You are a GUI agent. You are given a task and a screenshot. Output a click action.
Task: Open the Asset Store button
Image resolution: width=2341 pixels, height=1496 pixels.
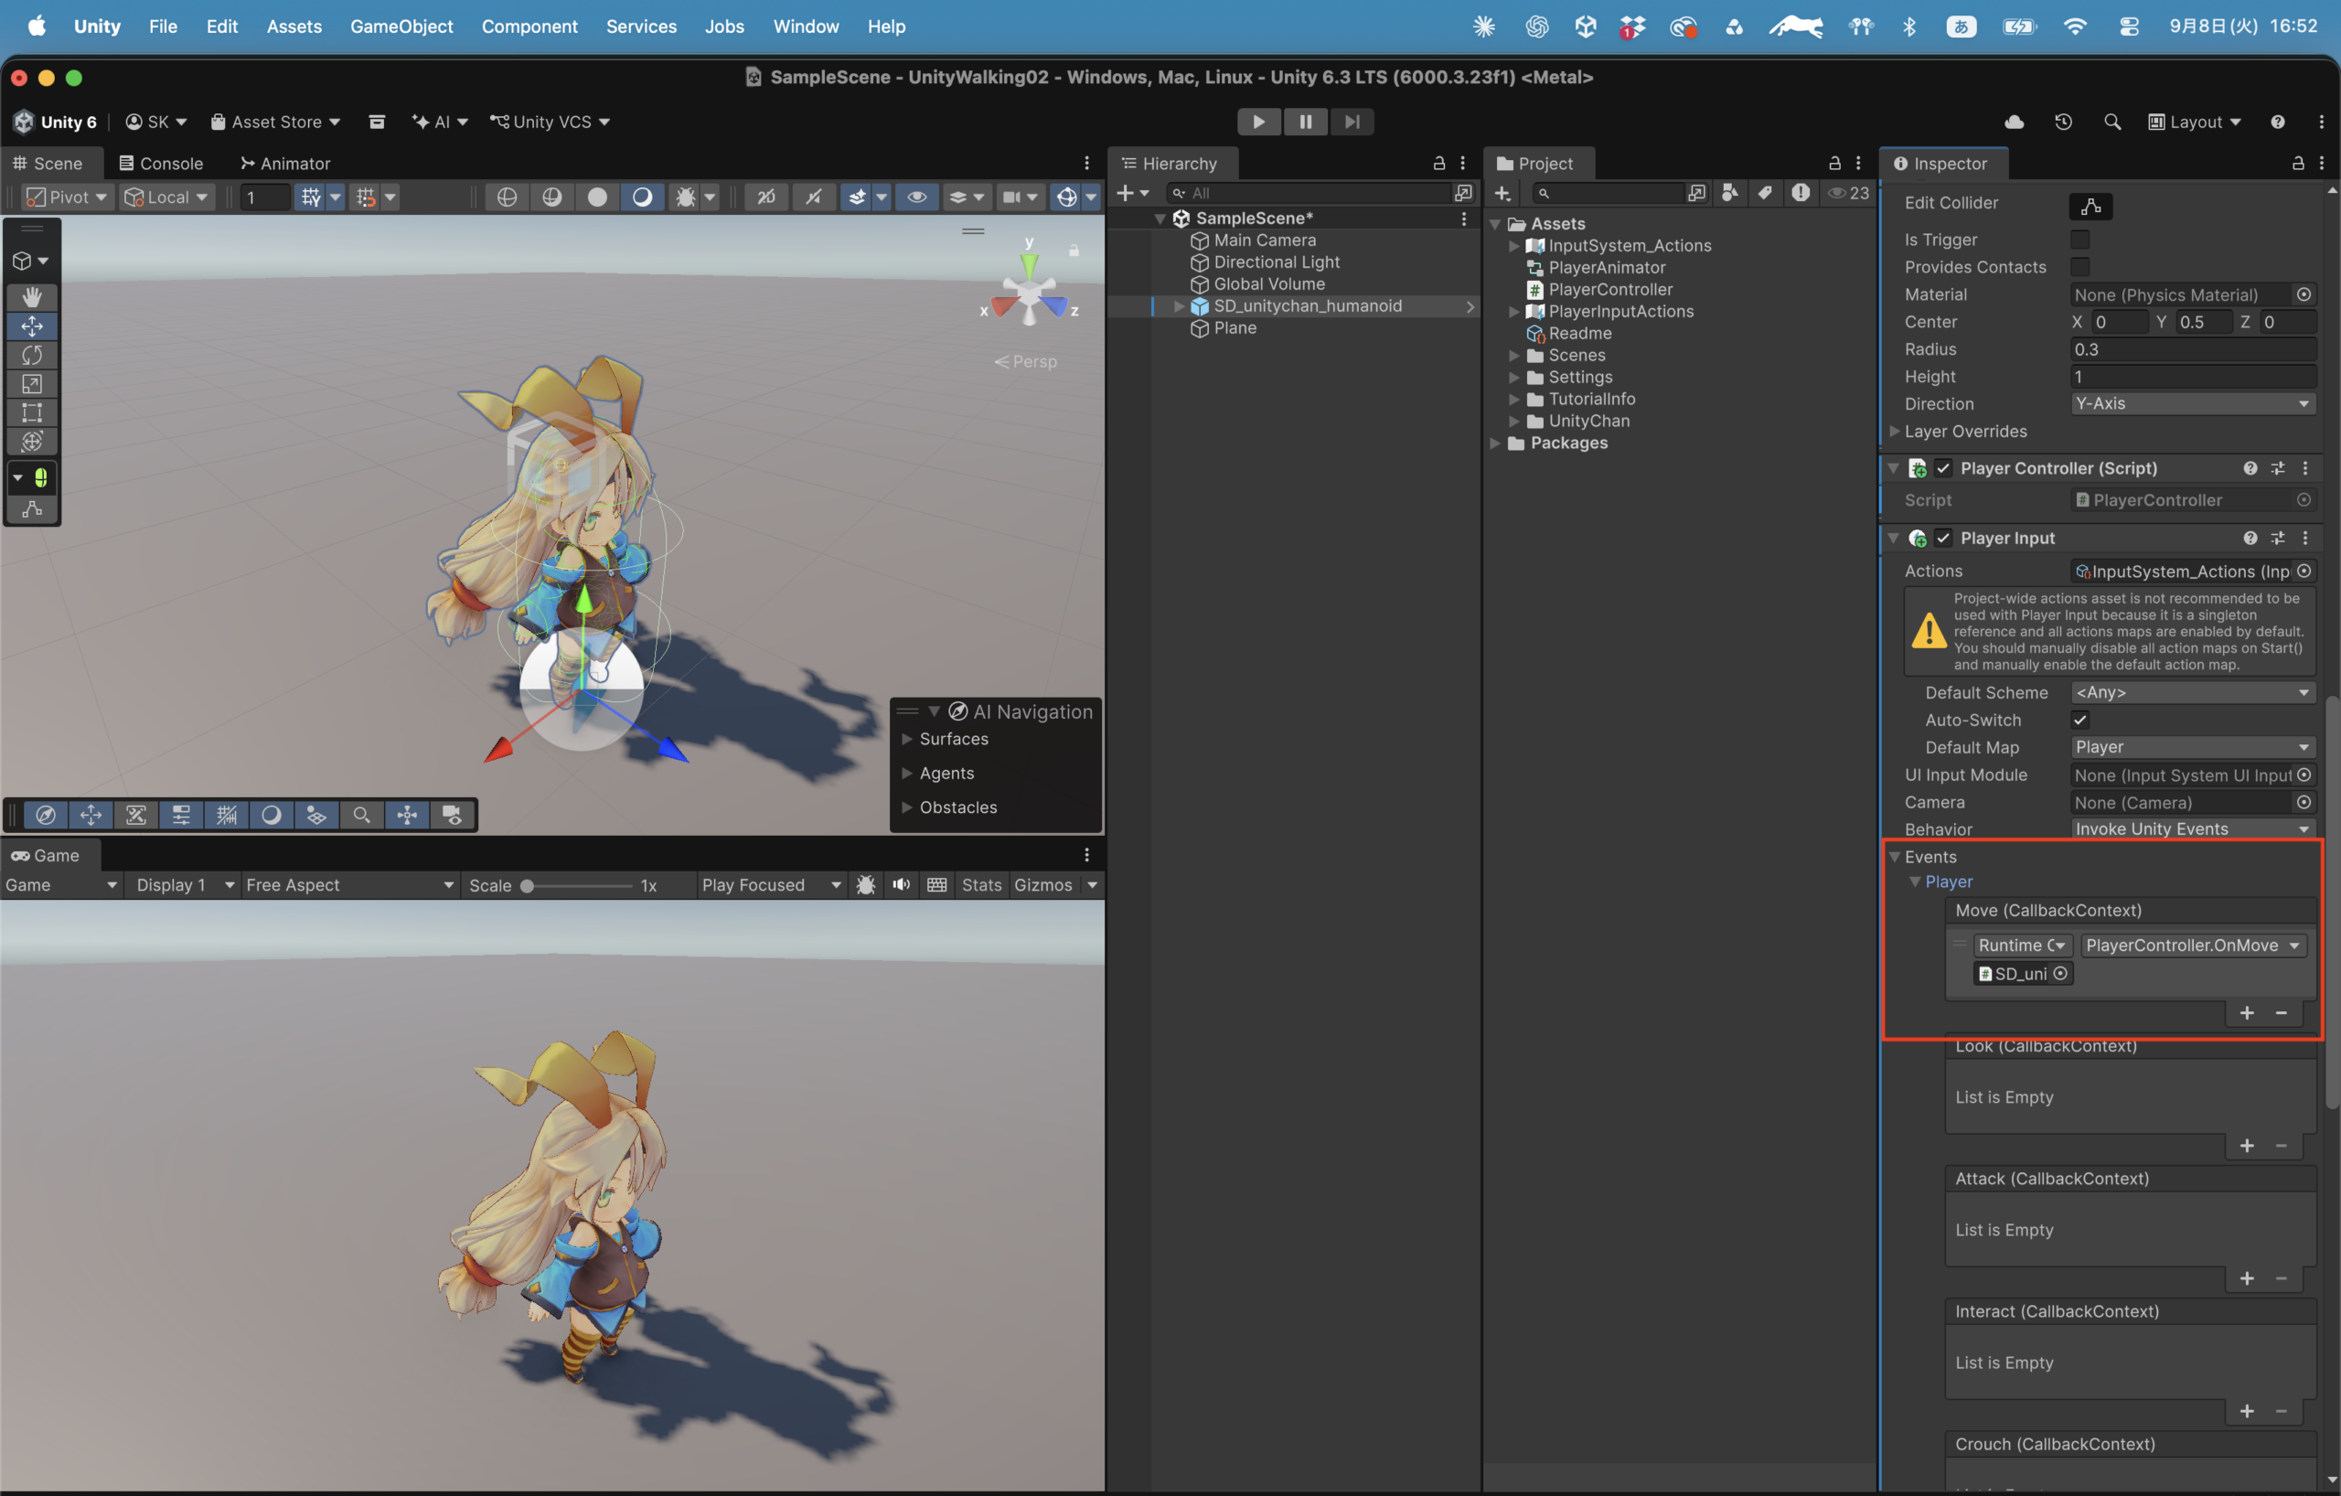(276, 122)
